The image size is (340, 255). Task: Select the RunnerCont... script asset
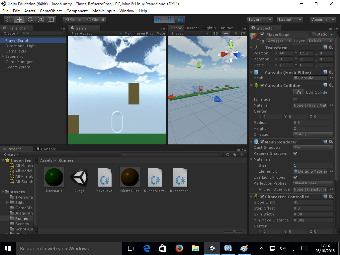click(x=155, y=180)
